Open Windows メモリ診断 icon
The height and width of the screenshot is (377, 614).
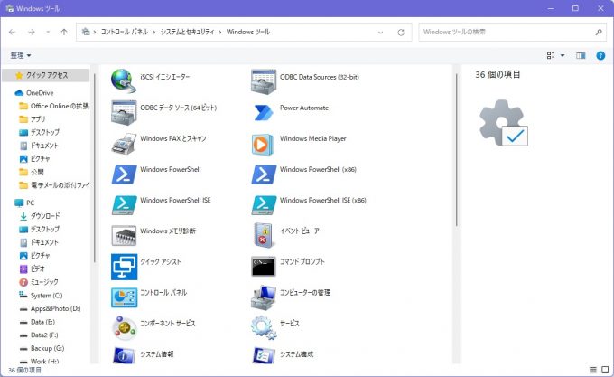click(124, 236)
